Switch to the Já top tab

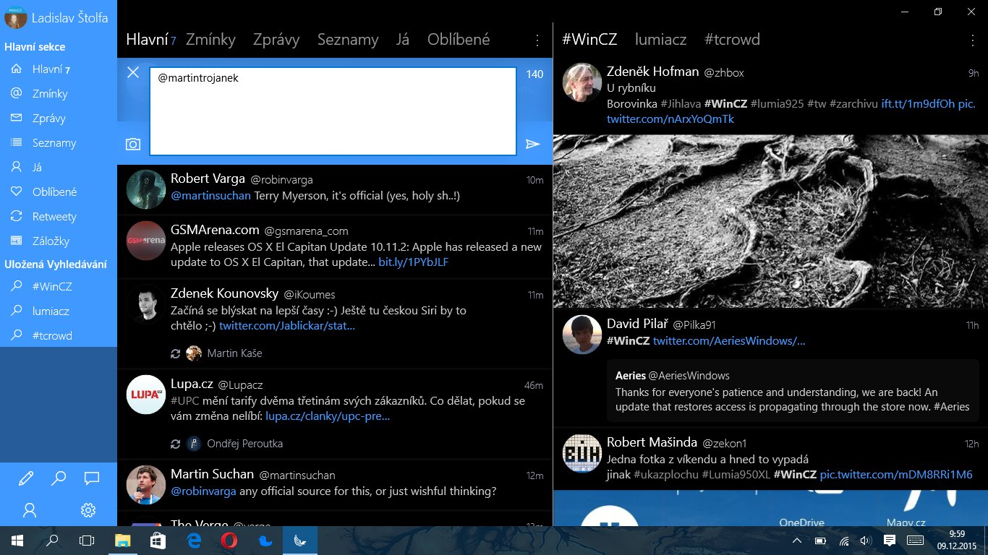point(403,40)
